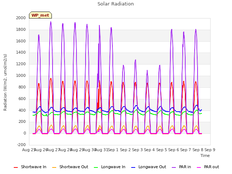Click the Sep 4 x-axis label
The image size is (232, 174).
(x=149, y=150)
